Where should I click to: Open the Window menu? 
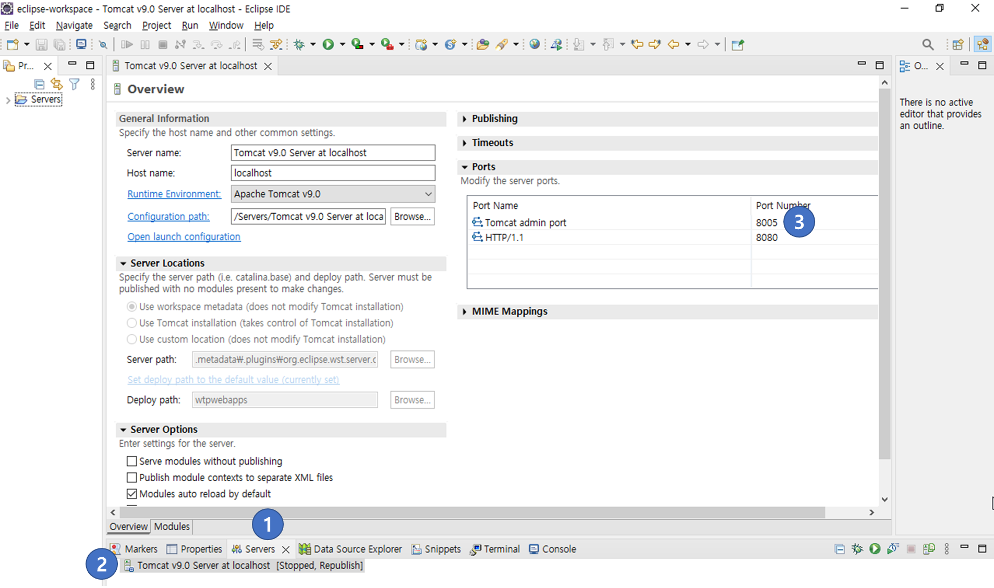click(x=226, y=25)
